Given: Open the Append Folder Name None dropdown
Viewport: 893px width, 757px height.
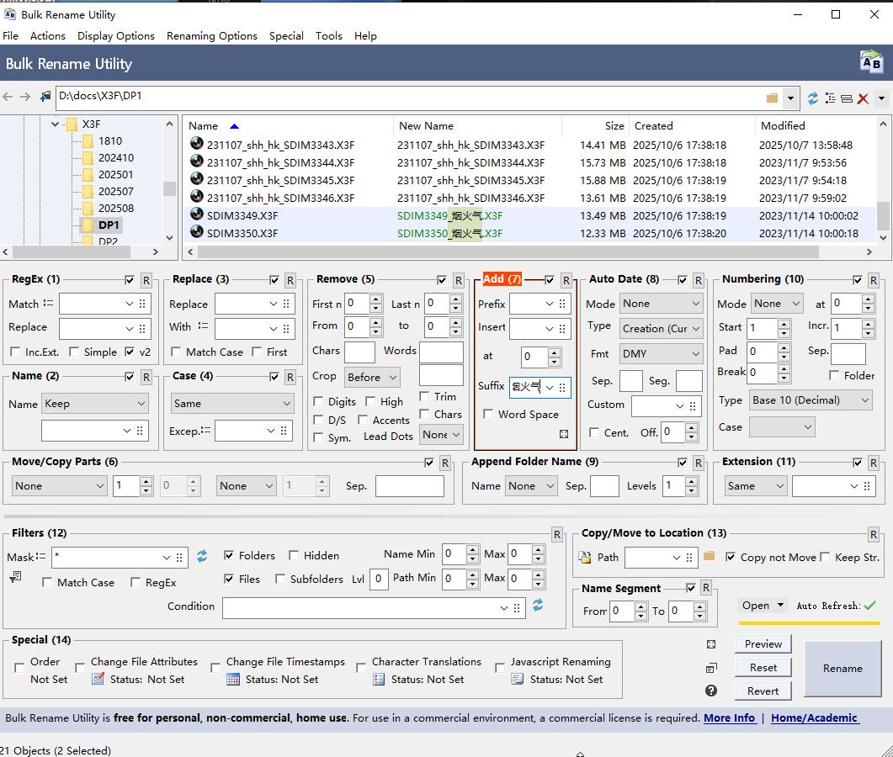Looking at the screenshot, I should pos(531,486).
